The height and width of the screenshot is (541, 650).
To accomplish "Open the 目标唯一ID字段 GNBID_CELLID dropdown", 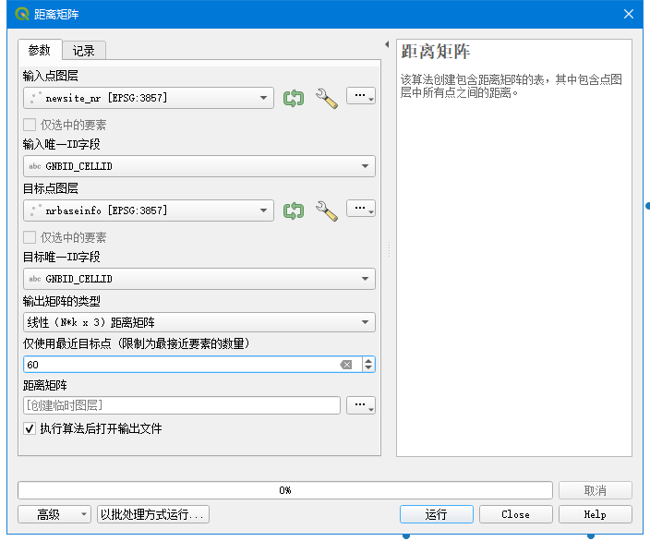I will click(x=199, y=279).
